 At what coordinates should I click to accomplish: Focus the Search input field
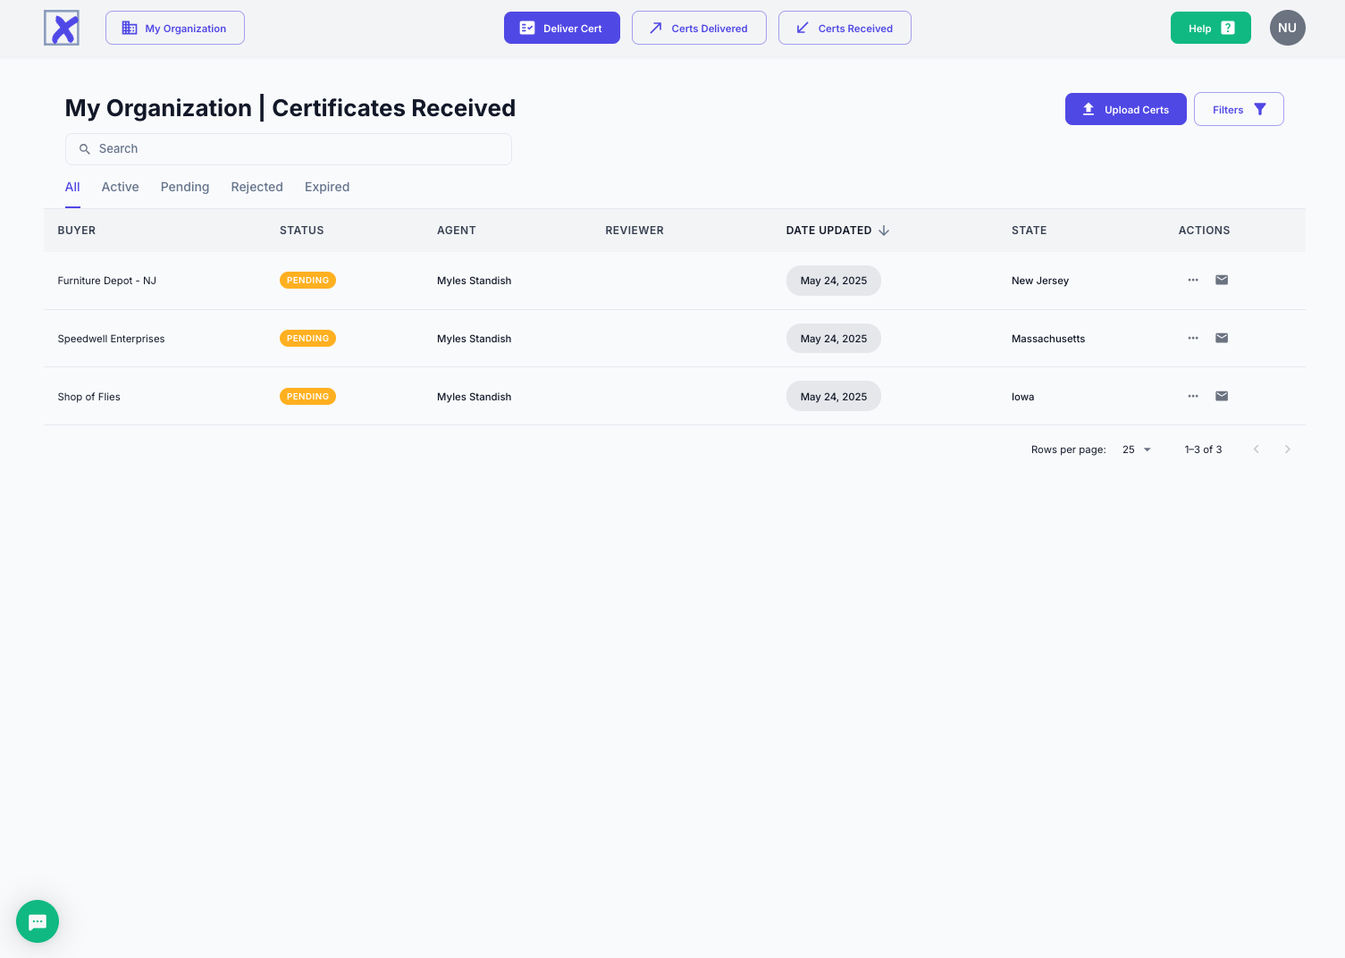pos(289,149)
